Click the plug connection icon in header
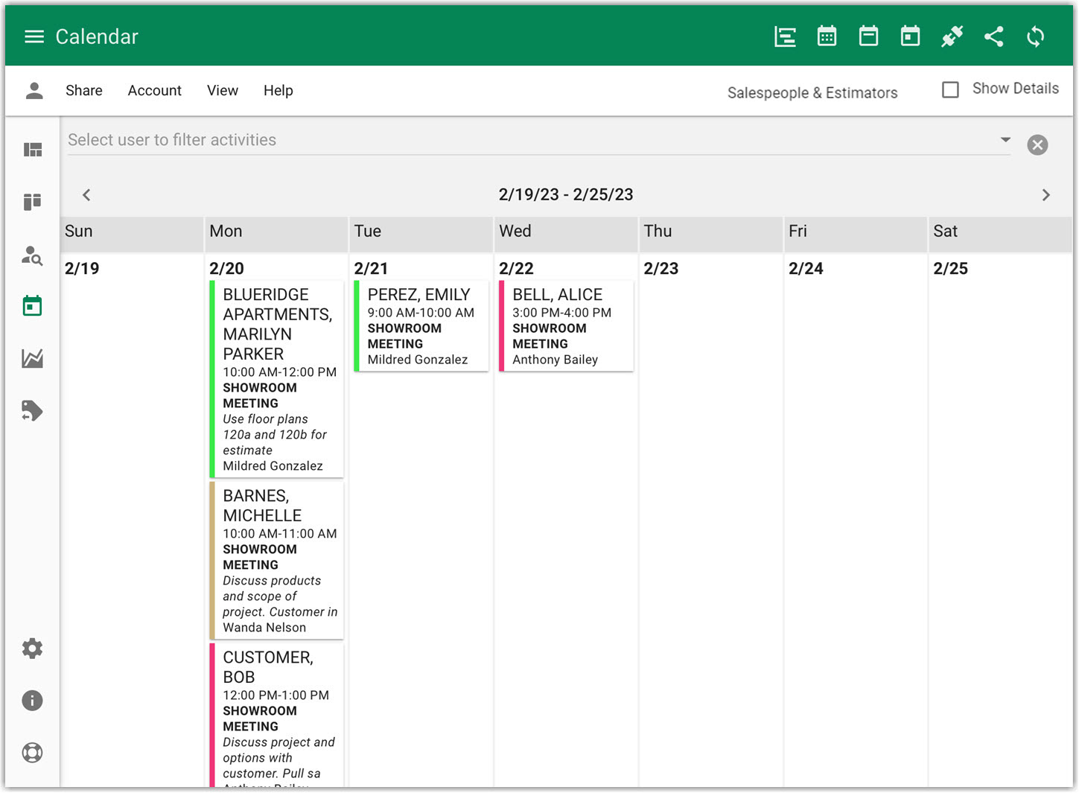The height and width of the screenshot is (793, 1079). click(x=952, y=36)
